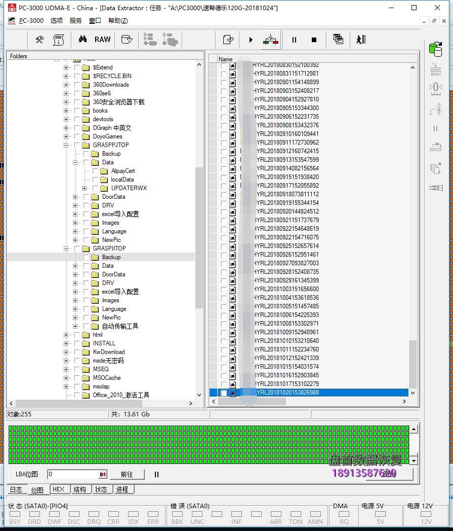This screenshot has height=531, width=453.
Task: Collapse the GRASPIITOP folder node
Action: (x=66, y=249)
